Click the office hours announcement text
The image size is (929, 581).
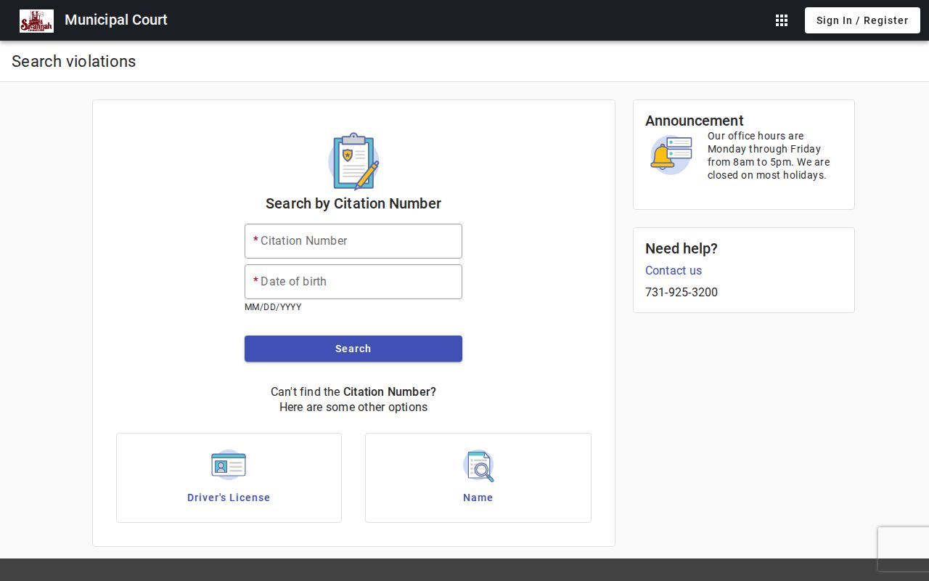coord(769,155)
